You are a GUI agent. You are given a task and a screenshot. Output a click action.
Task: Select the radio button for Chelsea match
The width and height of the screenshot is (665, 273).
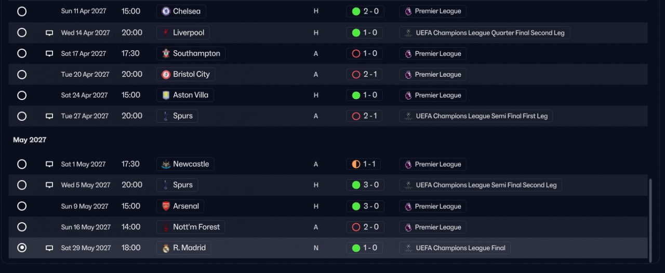pyautogui.click(x=22, y=11)
